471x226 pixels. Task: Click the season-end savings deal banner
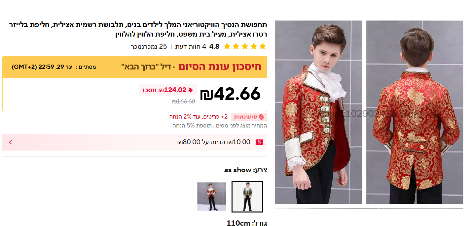pos(135,67)
